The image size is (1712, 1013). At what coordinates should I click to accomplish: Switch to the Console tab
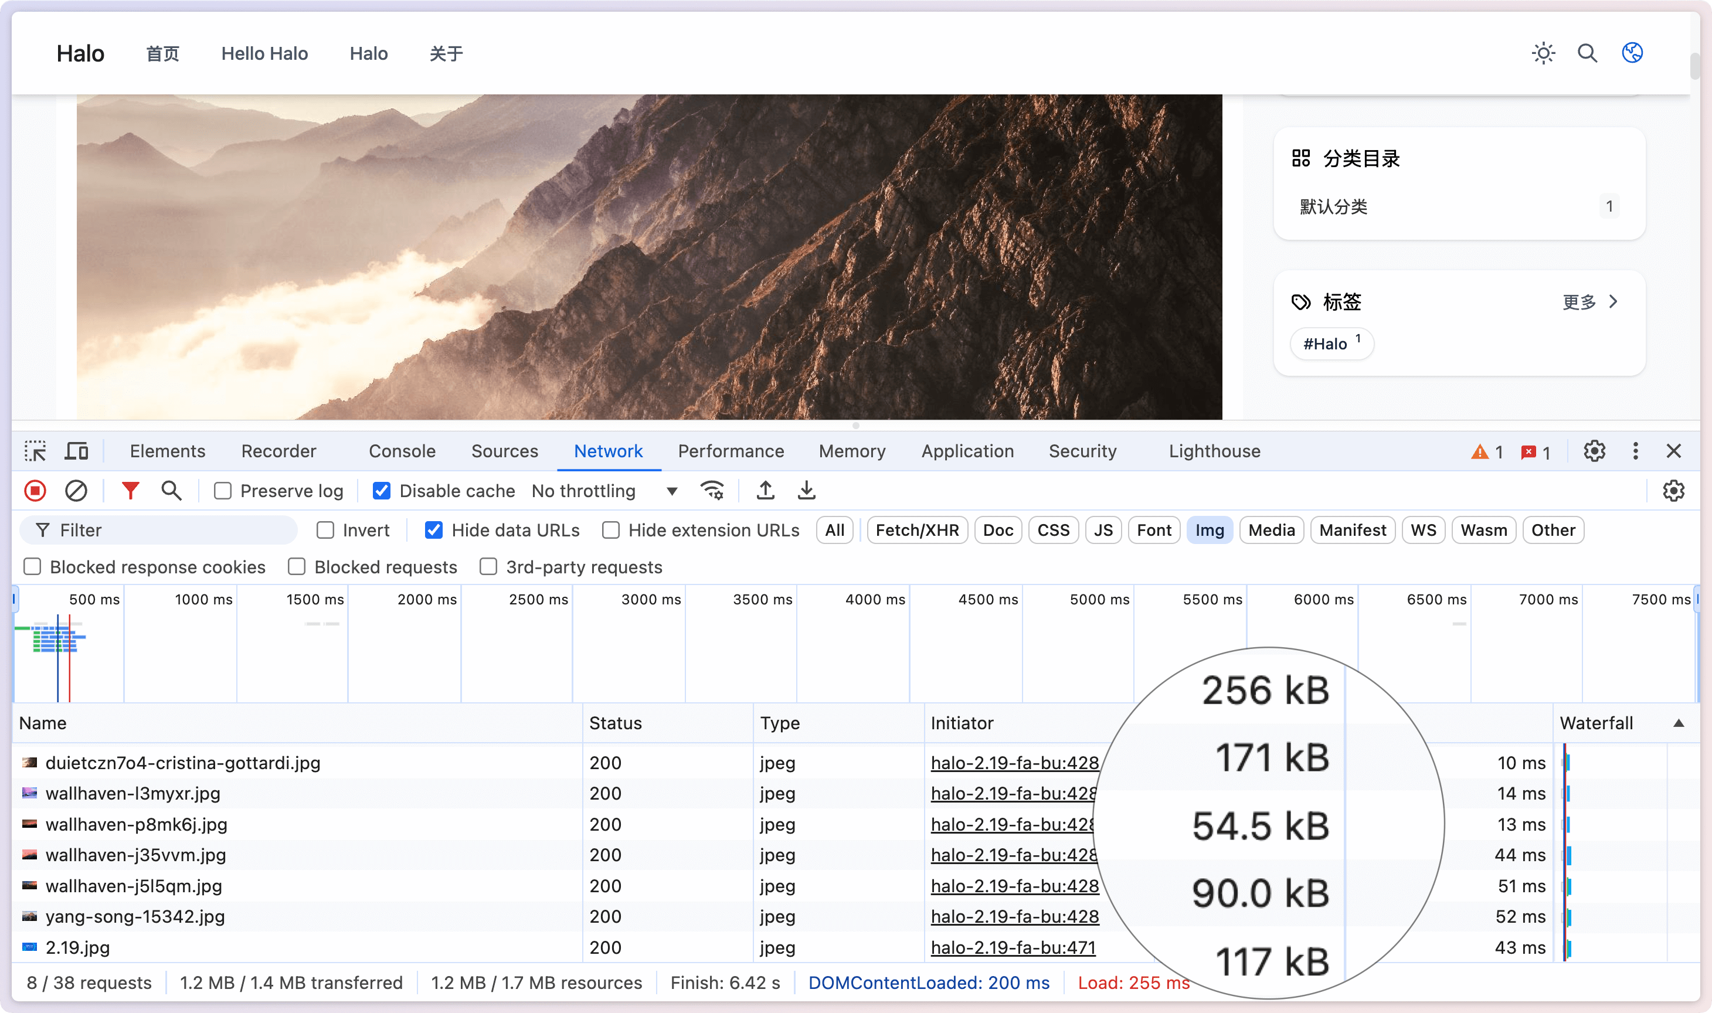(x=403, y=451)
